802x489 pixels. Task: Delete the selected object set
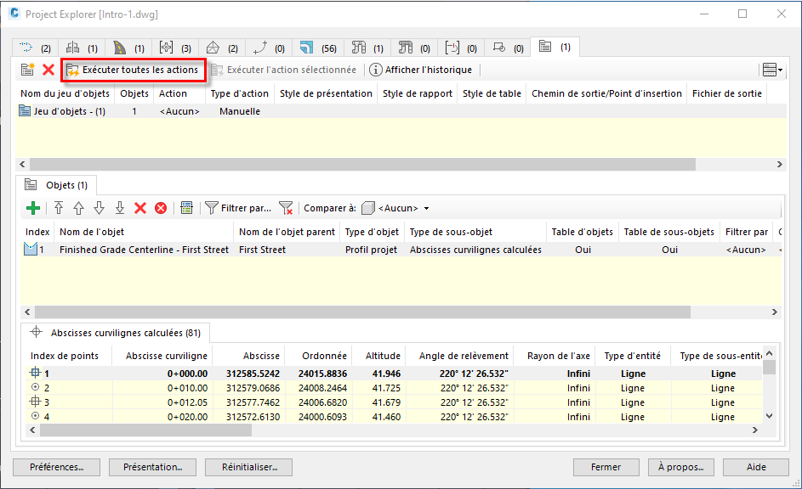click(x=48, y=70)
